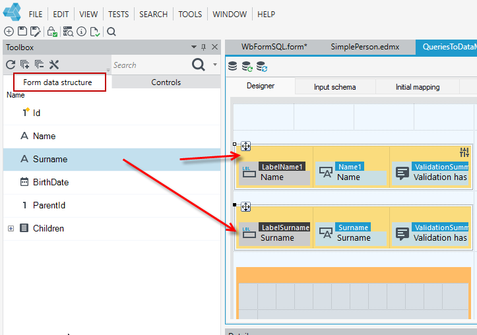Click the Toolbox Search input field
The height and width of the screenshot is (335, 477).
pos(151,65)
